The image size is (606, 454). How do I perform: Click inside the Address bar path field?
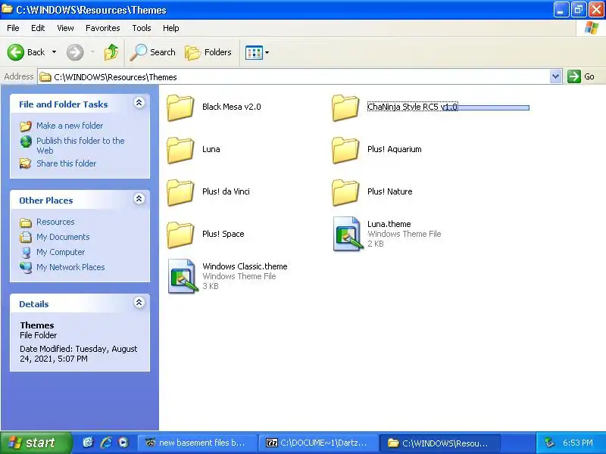(x=294, y=77)
